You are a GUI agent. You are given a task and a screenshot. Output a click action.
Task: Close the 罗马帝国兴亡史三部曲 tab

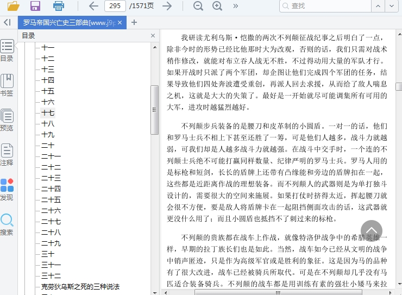click(x=120, y=23)
